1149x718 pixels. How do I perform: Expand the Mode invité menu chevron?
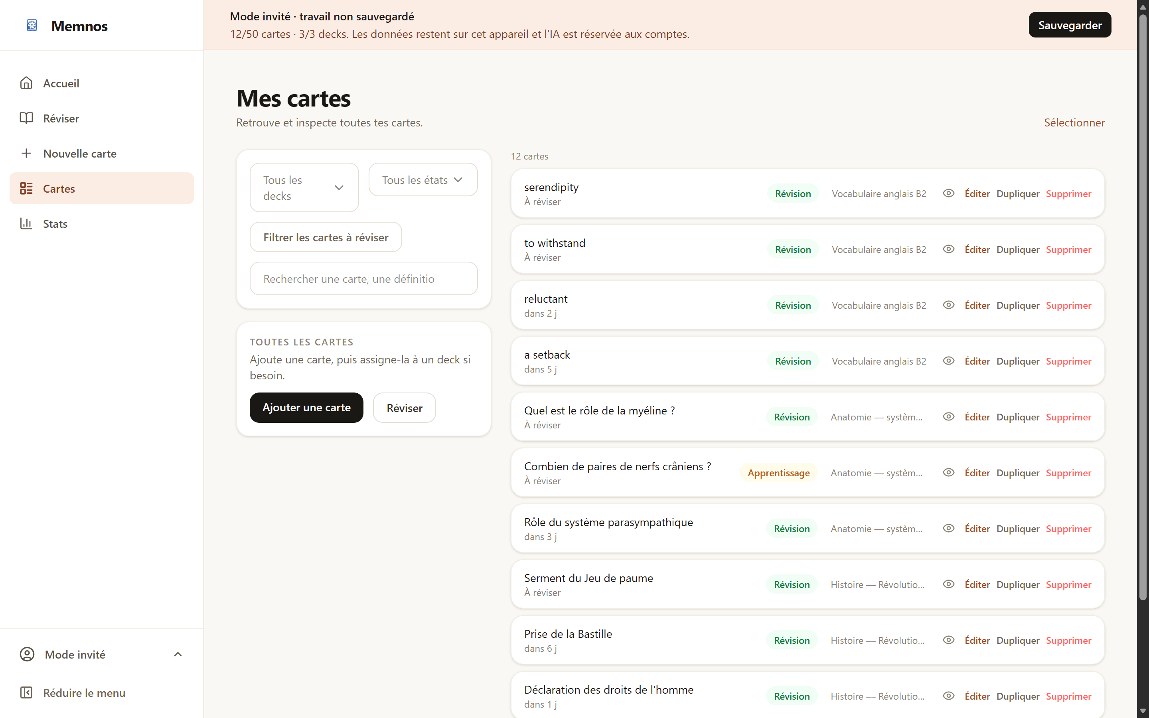pos(178,654)
